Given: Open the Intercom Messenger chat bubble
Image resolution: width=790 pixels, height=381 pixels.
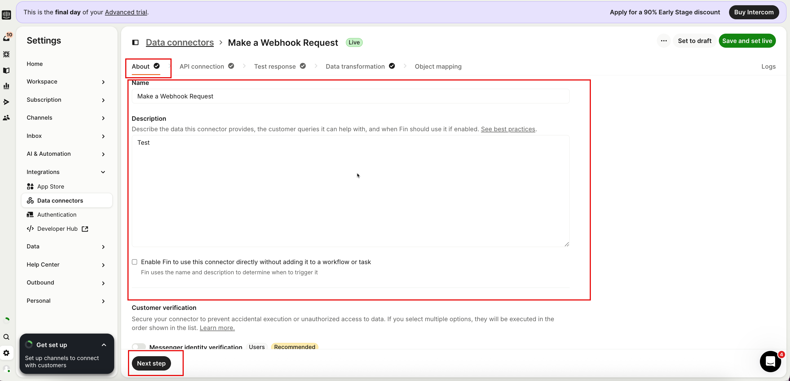Looking at the screenshot, I should 770,361.
